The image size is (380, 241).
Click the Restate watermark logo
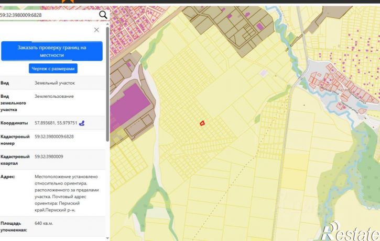pos(350,232)
